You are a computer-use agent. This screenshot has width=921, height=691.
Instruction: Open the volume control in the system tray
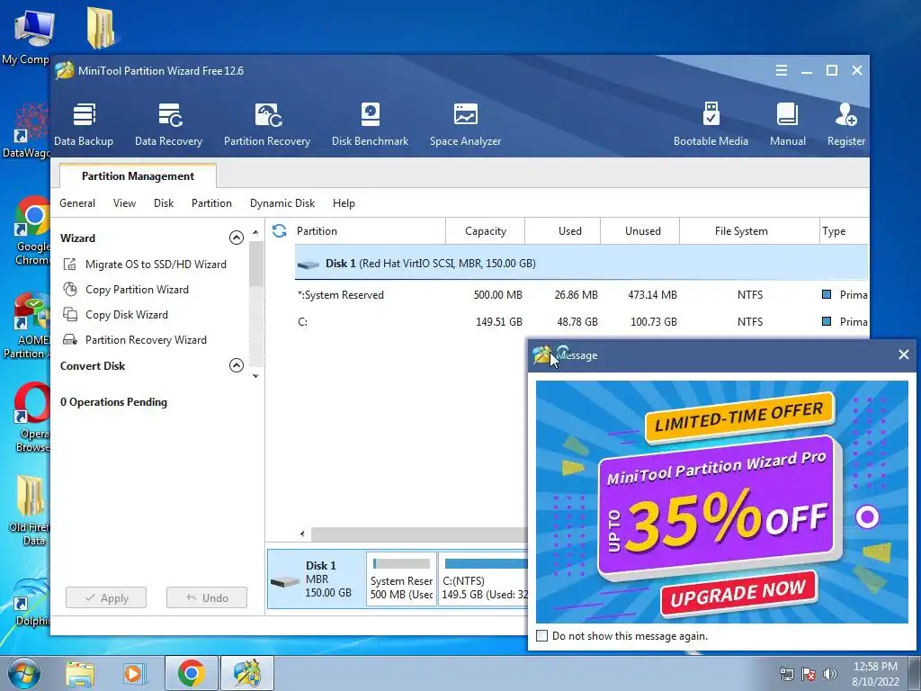tap(830, 673)
